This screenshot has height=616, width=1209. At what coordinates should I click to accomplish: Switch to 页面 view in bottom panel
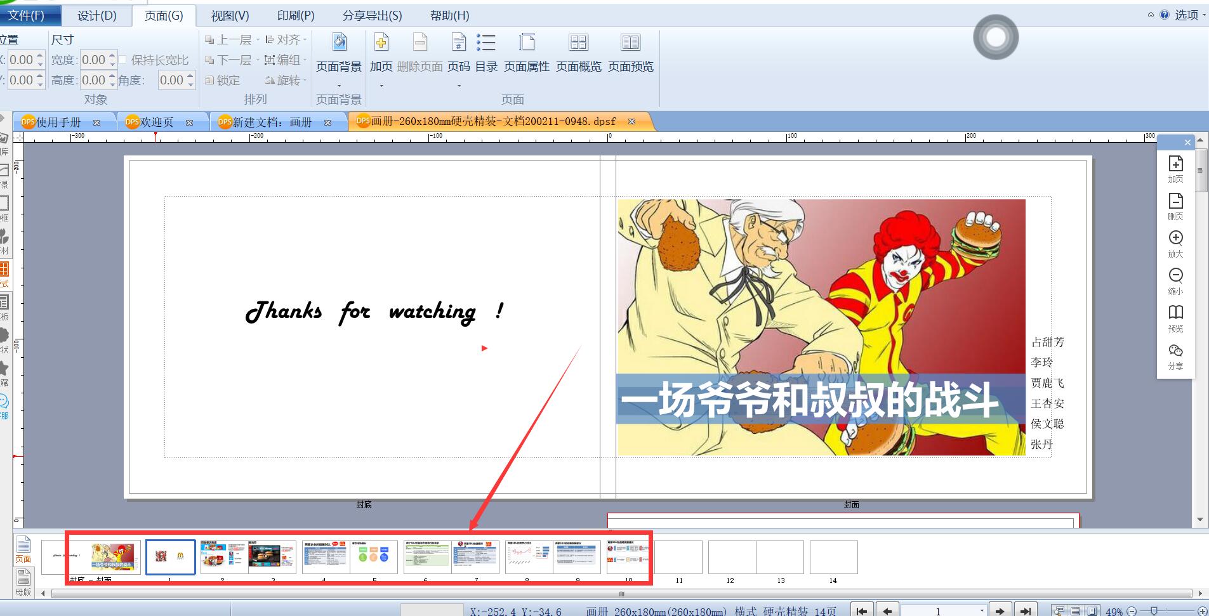23,549
